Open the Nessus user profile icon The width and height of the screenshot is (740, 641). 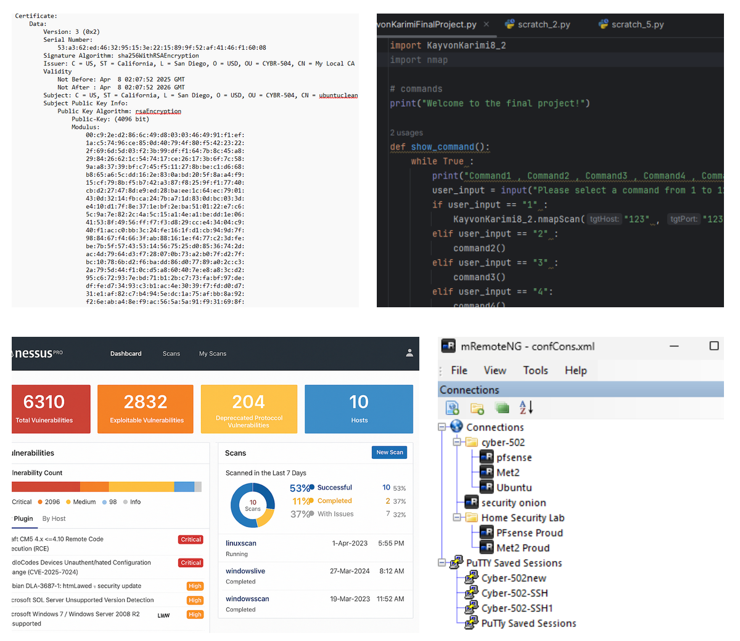tap(409, 353)
